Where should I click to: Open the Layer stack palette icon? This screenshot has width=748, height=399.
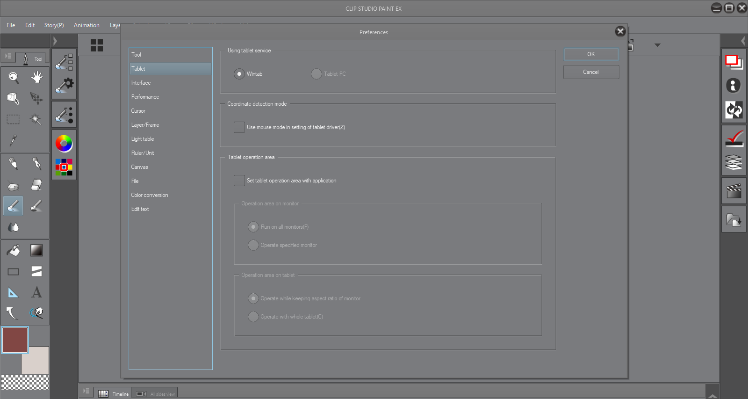coord(734,162)
